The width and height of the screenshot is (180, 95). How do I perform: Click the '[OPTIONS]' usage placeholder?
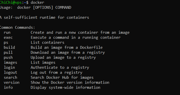(43, 7)
